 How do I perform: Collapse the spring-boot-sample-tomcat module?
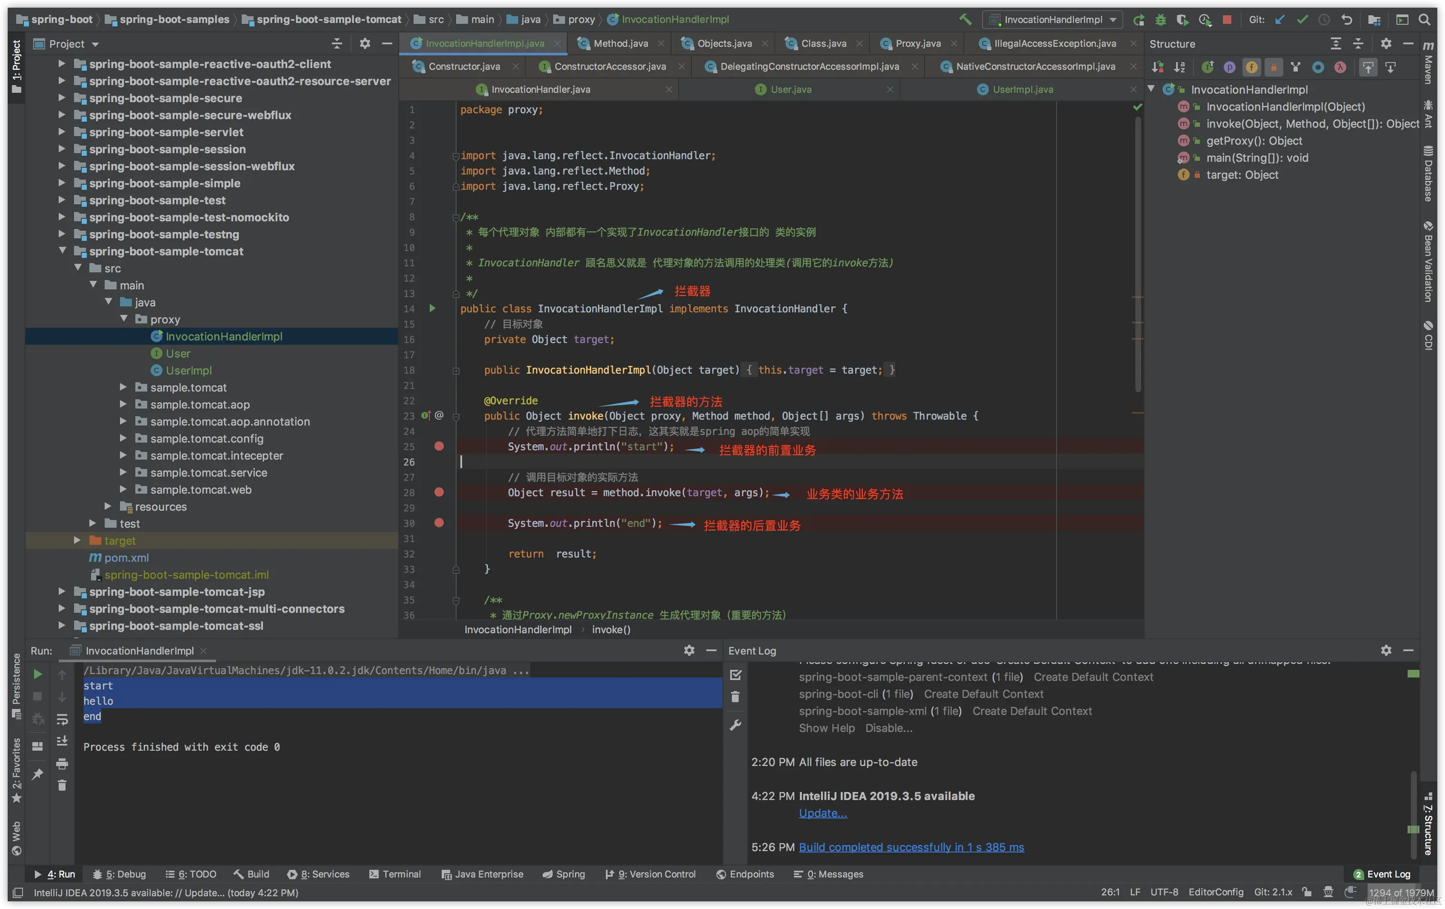[x=63, y=251]
